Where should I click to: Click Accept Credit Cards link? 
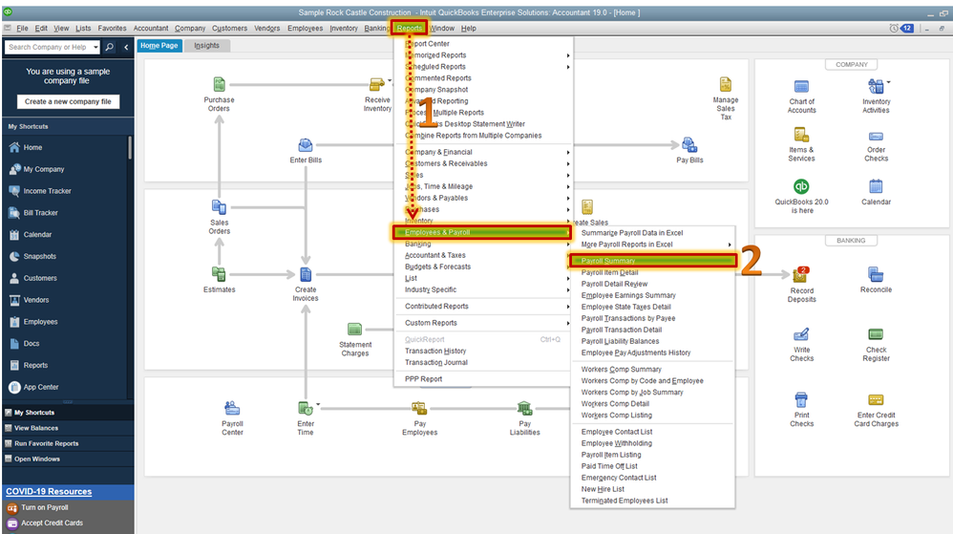tap(52, 523)
